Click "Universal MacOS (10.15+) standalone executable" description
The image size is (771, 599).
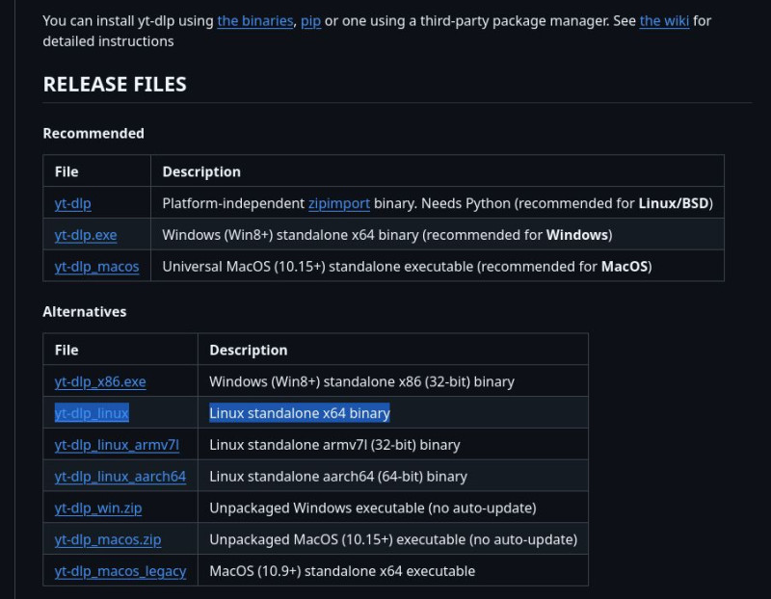tap(407, 267)
